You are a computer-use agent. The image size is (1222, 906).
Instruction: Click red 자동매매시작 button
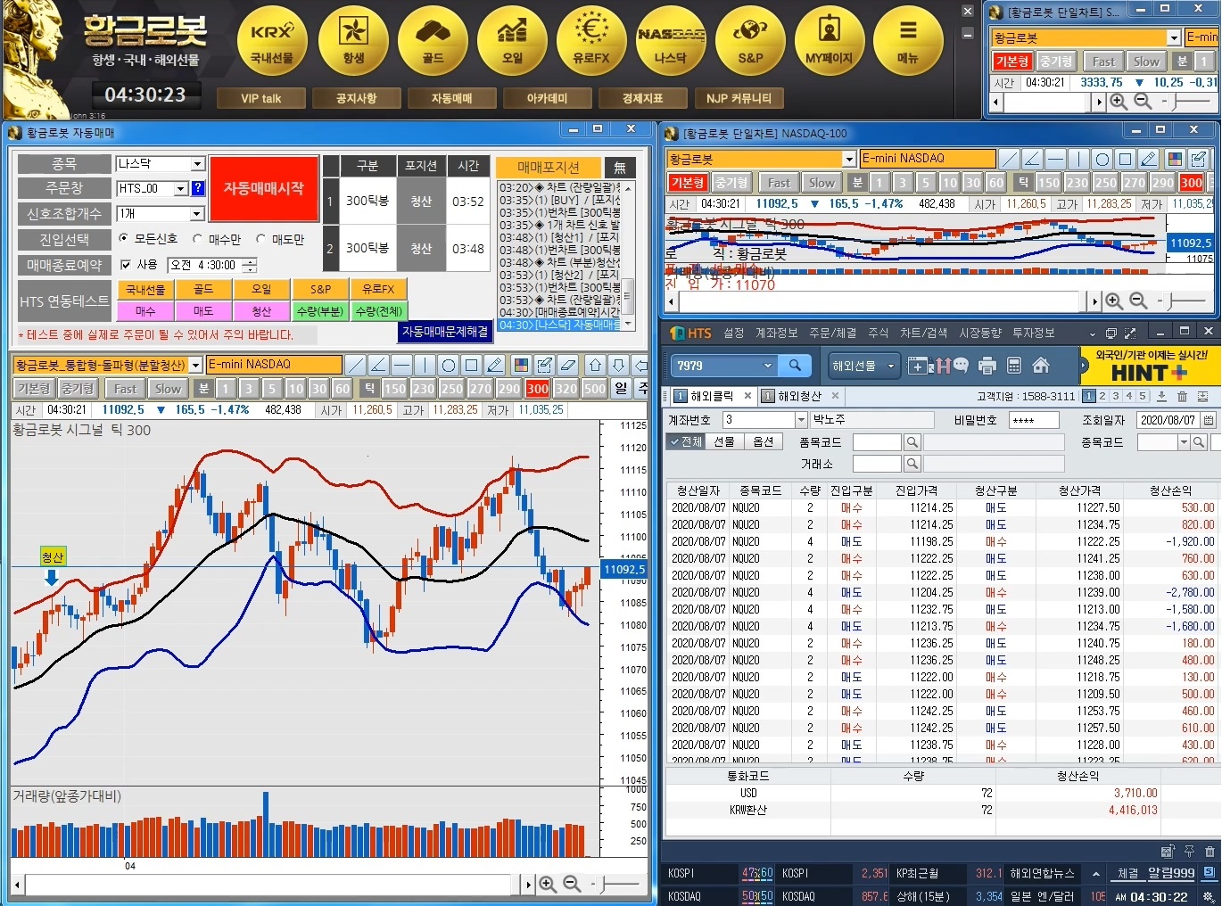tap(264, 189)
